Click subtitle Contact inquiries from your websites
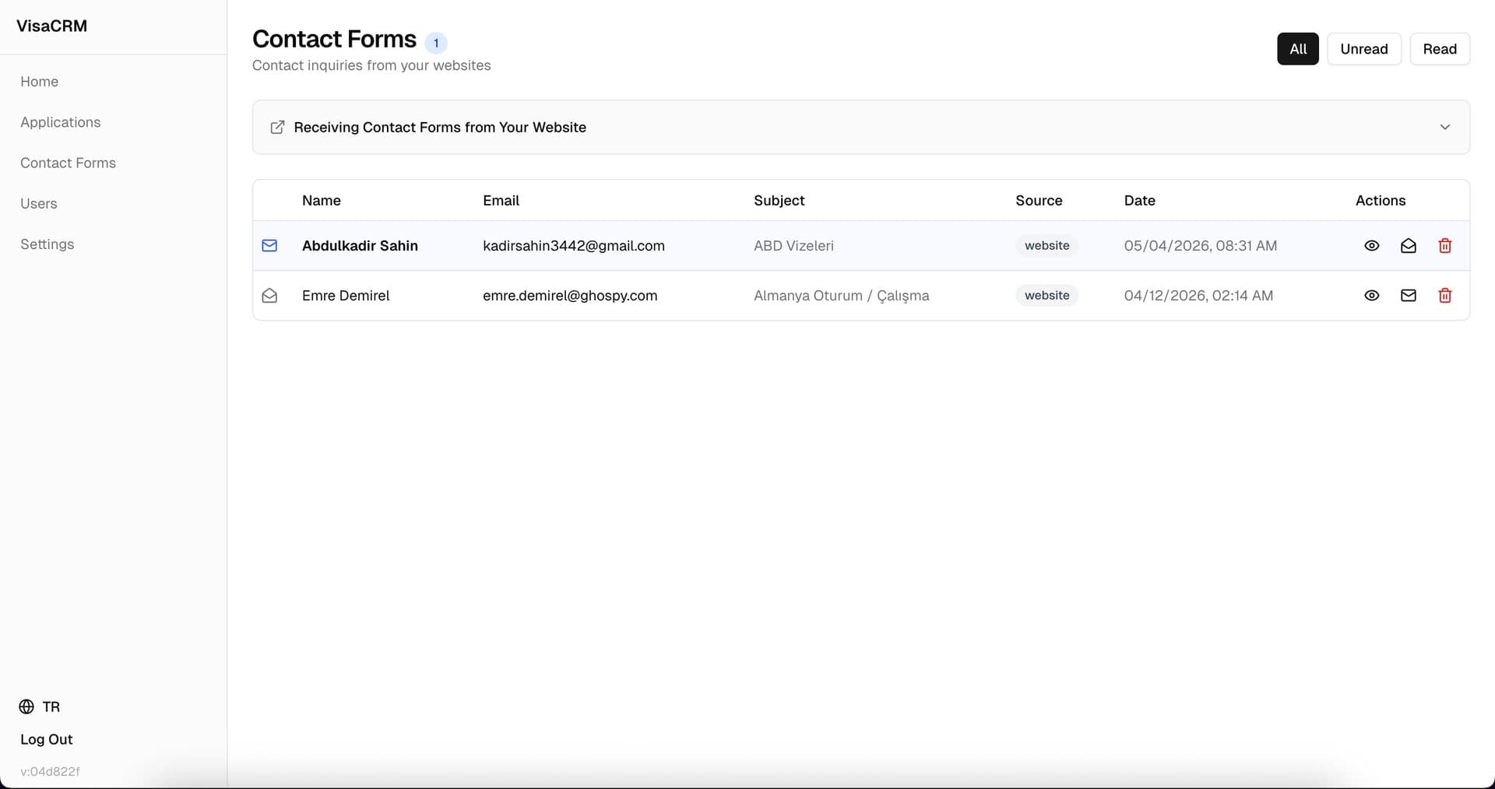The width and height of the screenshot is (1495, 789). pos(371,65)
